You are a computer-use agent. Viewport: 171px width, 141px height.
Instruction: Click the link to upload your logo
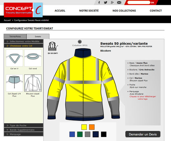143,98
